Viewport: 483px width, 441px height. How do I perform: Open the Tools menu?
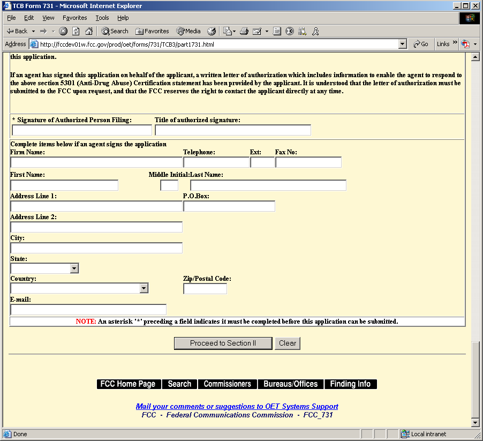point(102,18)
